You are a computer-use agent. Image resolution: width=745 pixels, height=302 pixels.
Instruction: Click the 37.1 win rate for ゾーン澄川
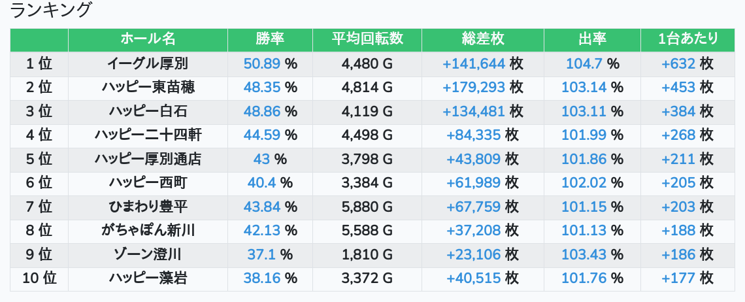261,255
